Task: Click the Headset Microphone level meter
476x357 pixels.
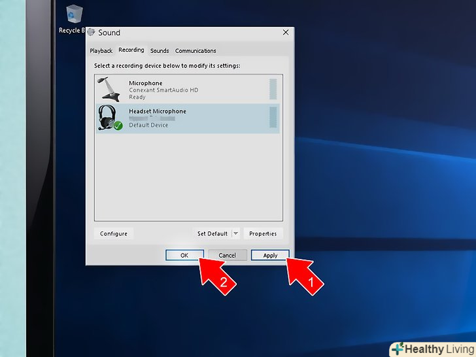Action: pos(273,117)
